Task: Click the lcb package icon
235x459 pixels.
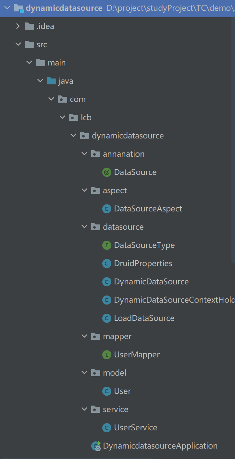Action: 74,118
